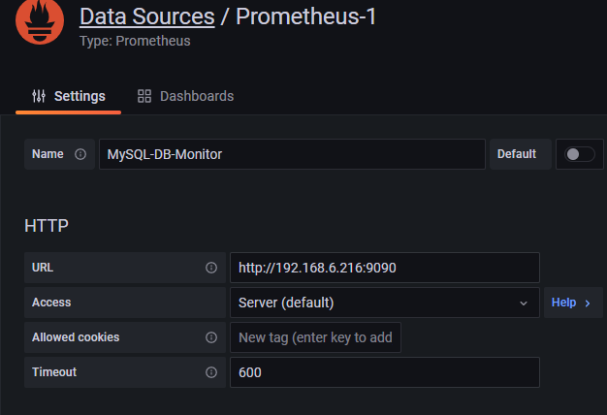Click the info icon beside Allowed cookies
This screenshot has height=415, width=607.
211,337
